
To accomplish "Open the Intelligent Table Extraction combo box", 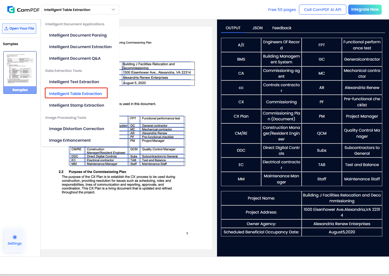I will coord(80,9).
